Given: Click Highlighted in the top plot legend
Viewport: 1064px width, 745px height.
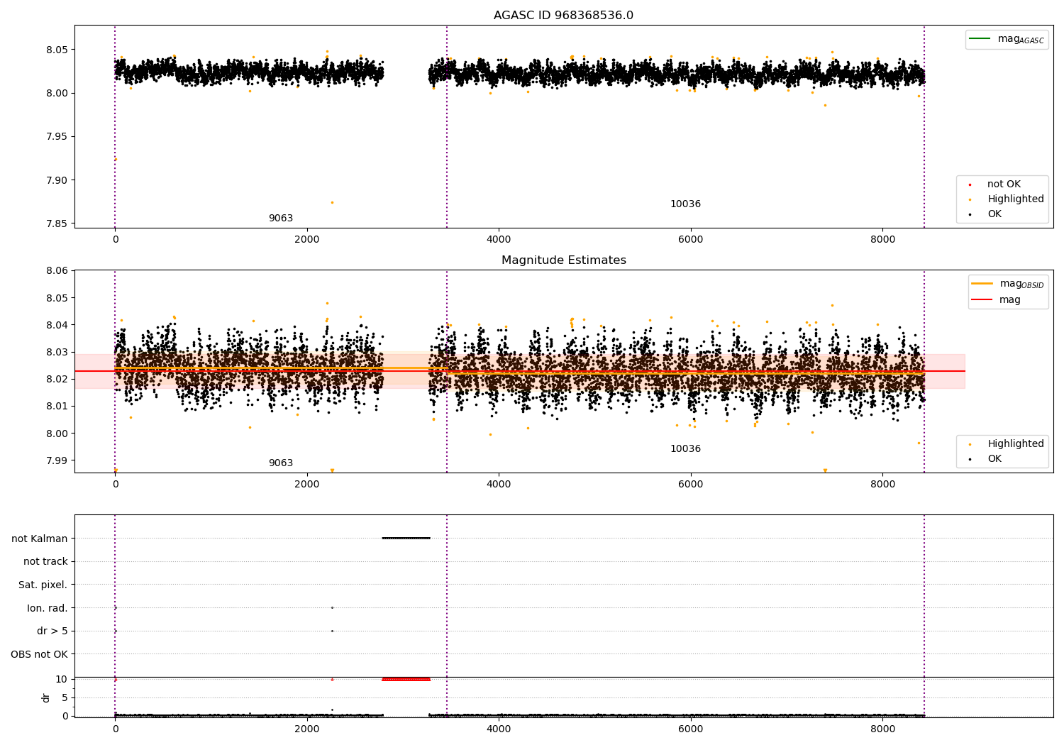Looking at the screenshot, I should 1015,199.
